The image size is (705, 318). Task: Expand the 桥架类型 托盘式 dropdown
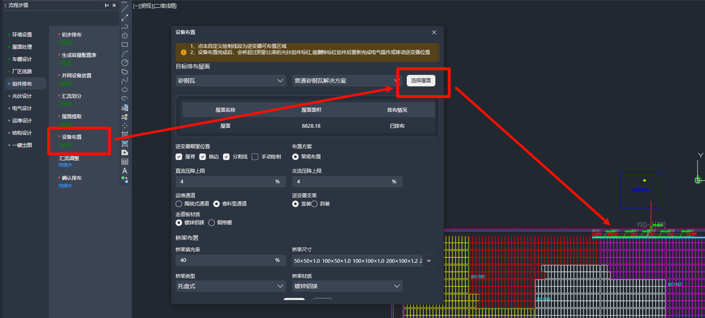230,286
